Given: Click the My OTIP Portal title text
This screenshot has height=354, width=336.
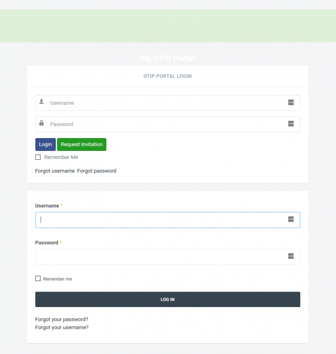Looking at the screenshot, I should click(167, 58).
